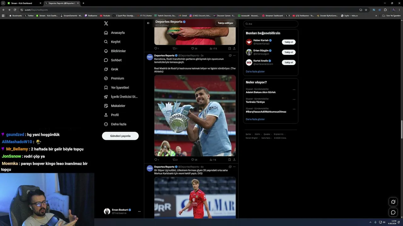Open a new browser tab

[x=83, y=3]
